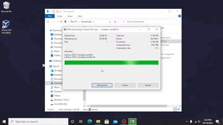The height and width of the screenshot is (125, 223).
Task: Switch to the Details view layout
Action: pyautogui.click(x=175, y=109)
